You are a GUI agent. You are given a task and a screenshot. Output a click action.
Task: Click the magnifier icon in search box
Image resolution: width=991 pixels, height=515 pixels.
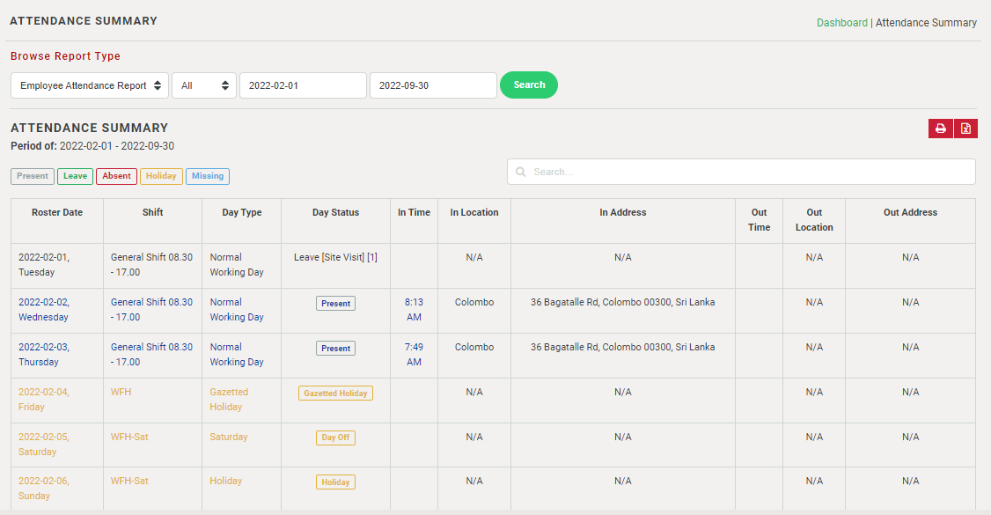pyautogui.click(x=521, y=172)
